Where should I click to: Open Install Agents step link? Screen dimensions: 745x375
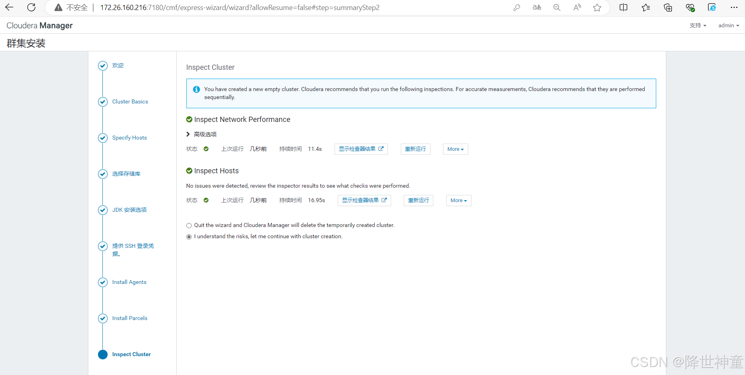pyautogui.click(x=129, y=282)
